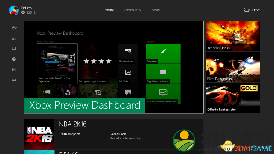Open the globe Notifications icon
The height and width of the screenshot is (154, 274).
[x=14, y=59]
